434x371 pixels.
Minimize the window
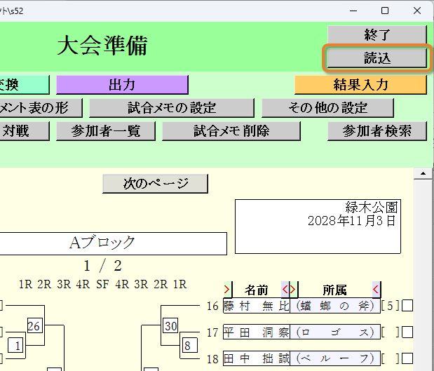pyautogui.click(x=353, y=11)
